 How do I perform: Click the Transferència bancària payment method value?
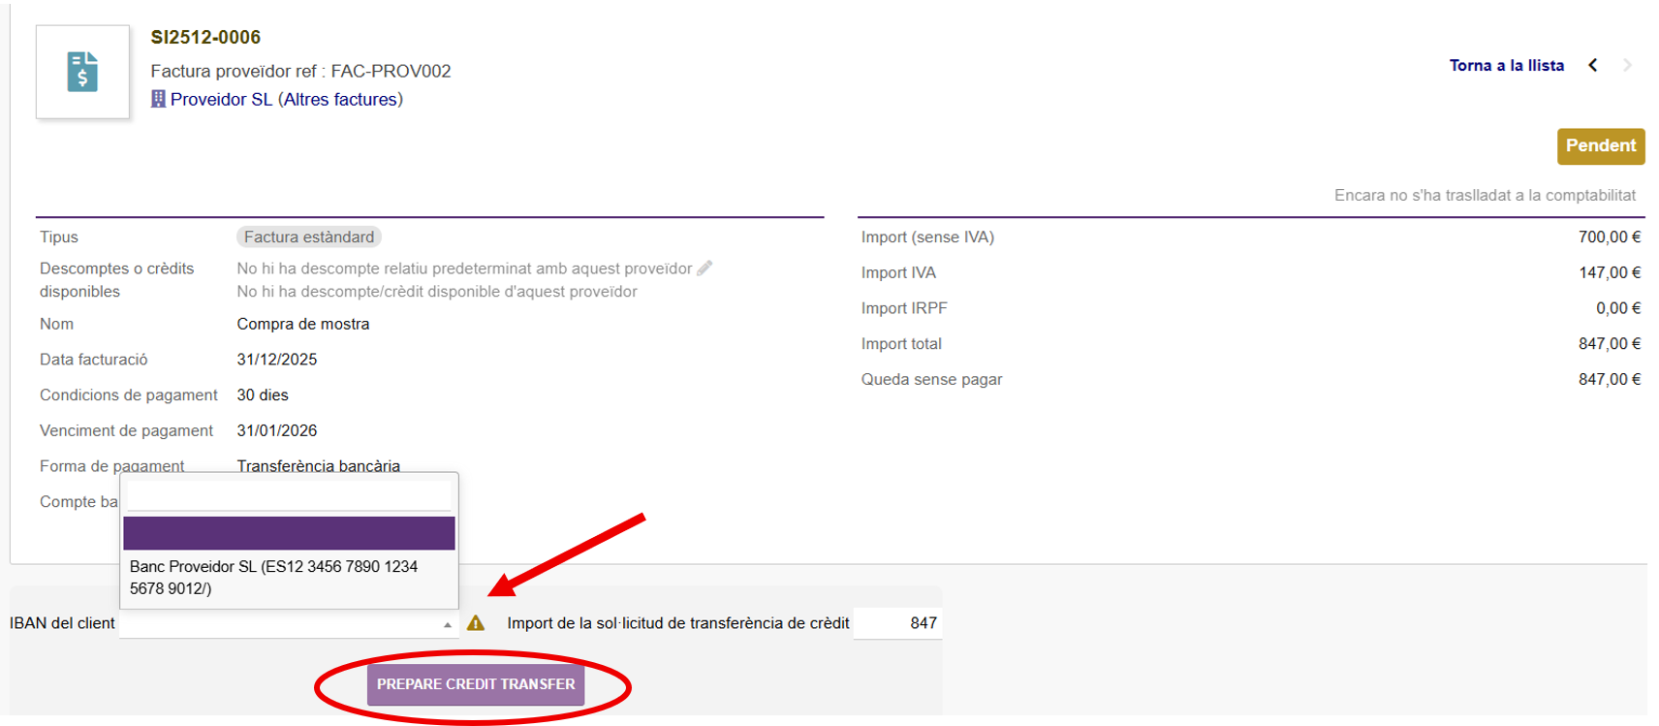tap(318, 465)
